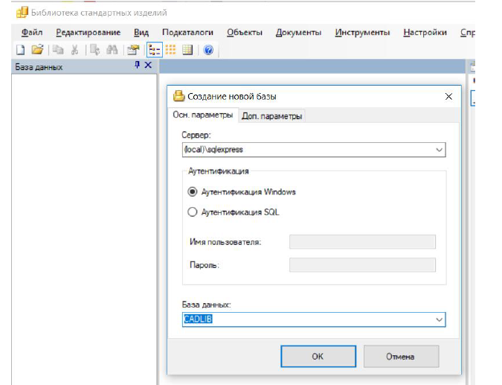
Task: Click the Copy toolbar icon
Action: [58, 50]
